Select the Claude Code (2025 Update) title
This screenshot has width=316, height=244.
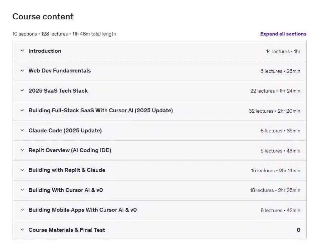click(x=65, y=131)
